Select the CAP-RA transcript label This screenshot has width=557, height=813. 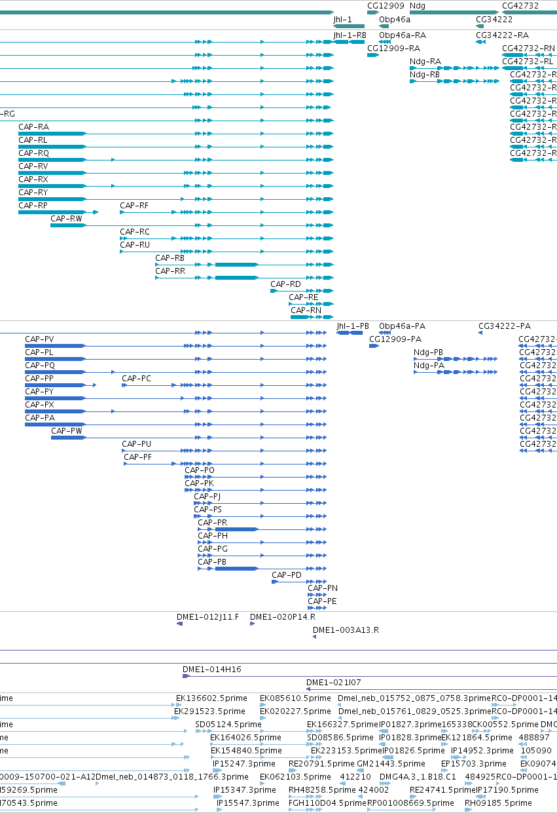(33, 126)
